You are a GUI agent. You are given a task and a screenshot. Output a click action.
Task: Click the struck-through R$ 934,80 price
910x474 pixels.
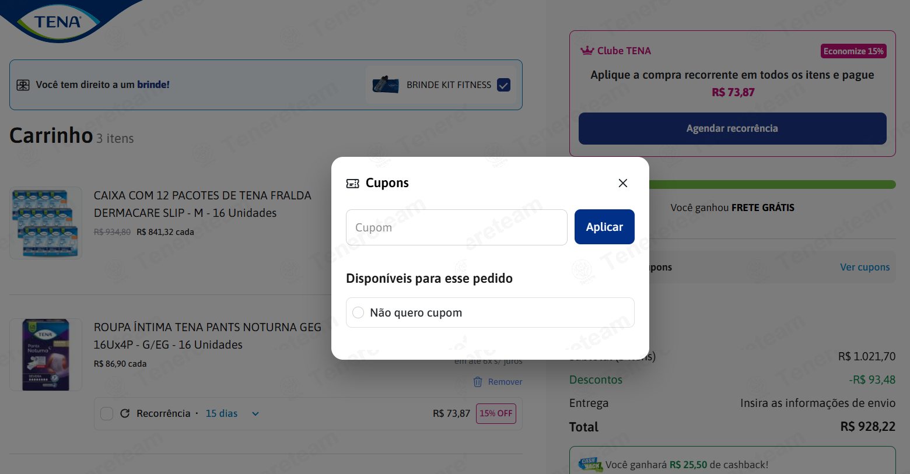click(112, 232)
